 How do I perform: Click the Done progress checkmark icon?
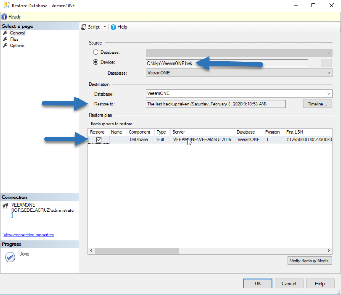pyautogui.click(x=10, y=257)
